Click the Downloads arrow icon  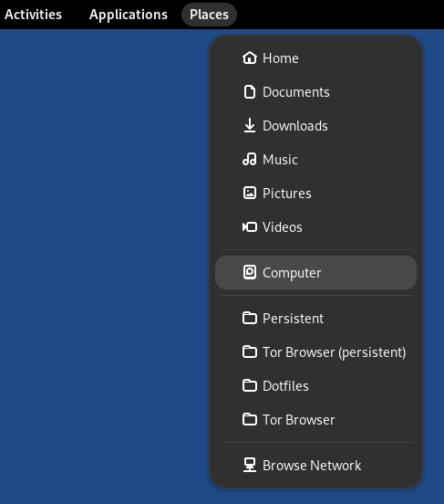click(250, 126)
